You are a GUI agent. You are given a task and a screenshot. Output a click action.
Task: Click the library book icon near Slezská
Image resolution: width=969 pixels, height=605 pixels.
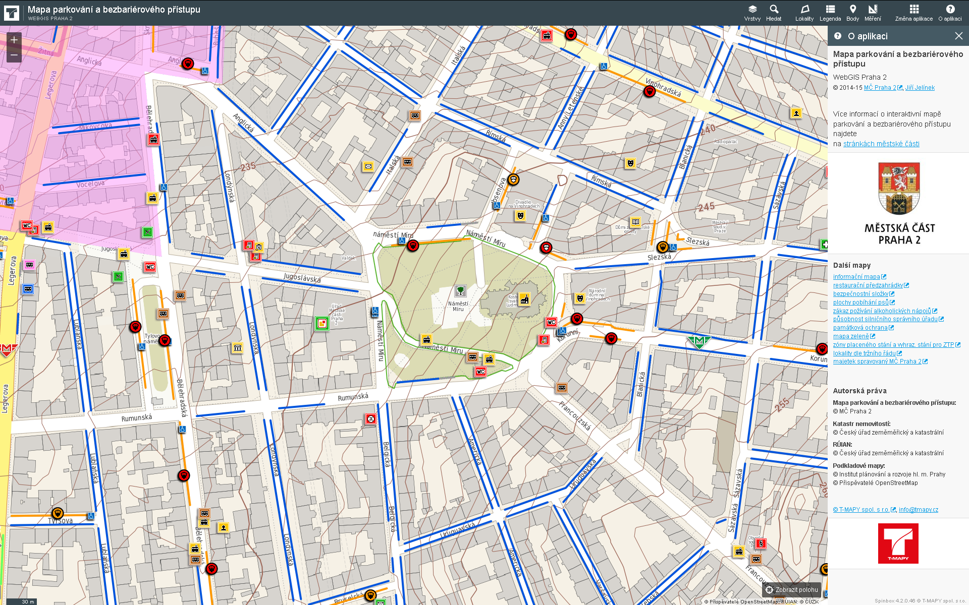point(636,222)
